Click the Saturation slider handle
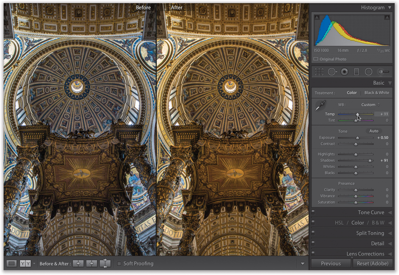Image resolution: width=399 pixels, height=275 pixels. [x=356, y=202]
